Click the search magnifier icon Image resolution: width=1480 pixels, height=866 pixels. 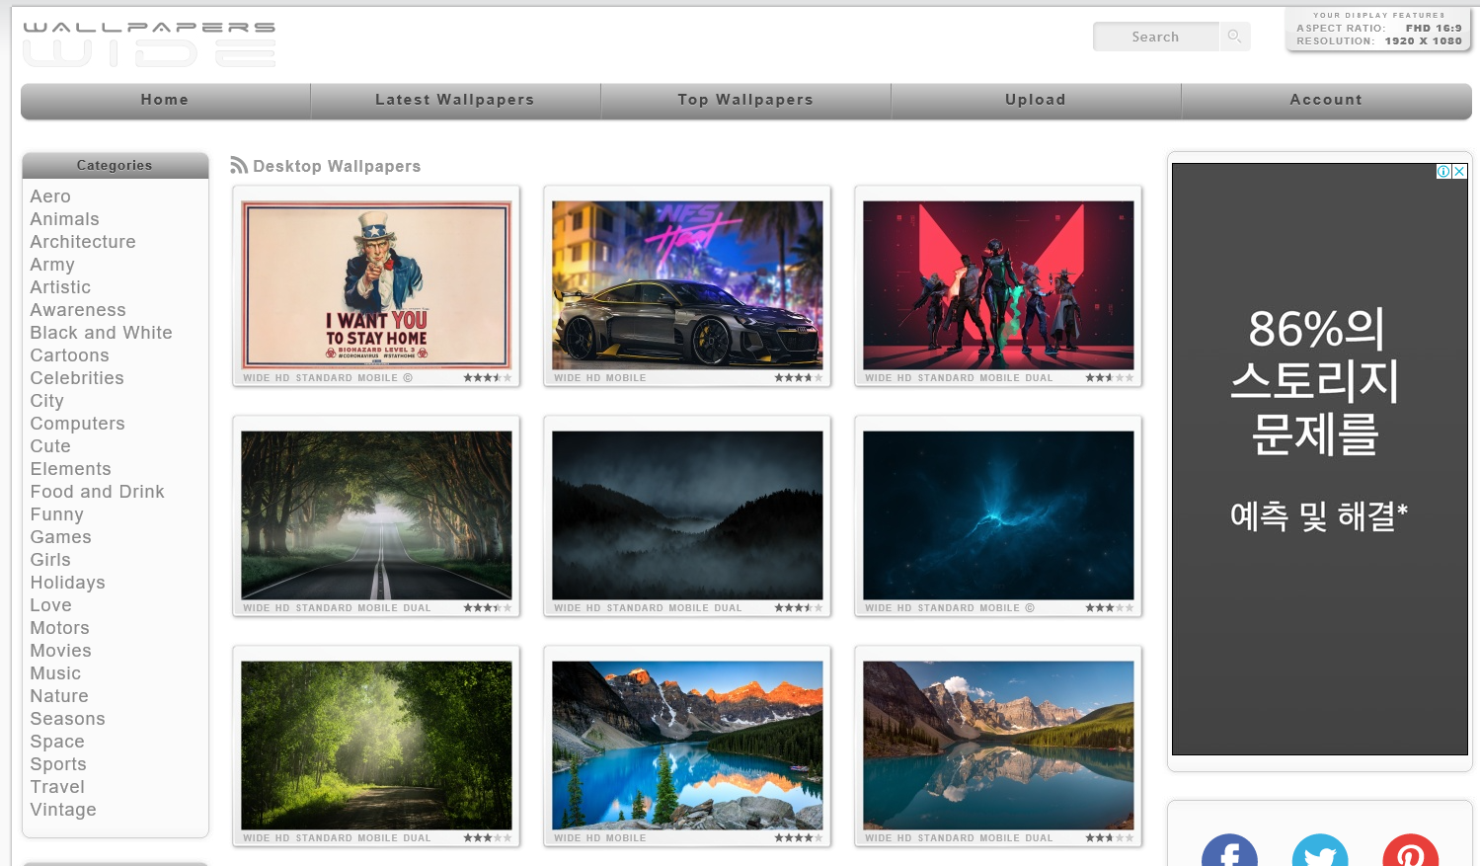point(1234,37)
